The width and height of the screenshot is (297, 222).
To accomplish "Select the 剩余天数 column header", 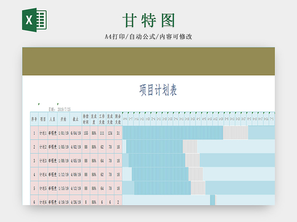I will (118, 119).
